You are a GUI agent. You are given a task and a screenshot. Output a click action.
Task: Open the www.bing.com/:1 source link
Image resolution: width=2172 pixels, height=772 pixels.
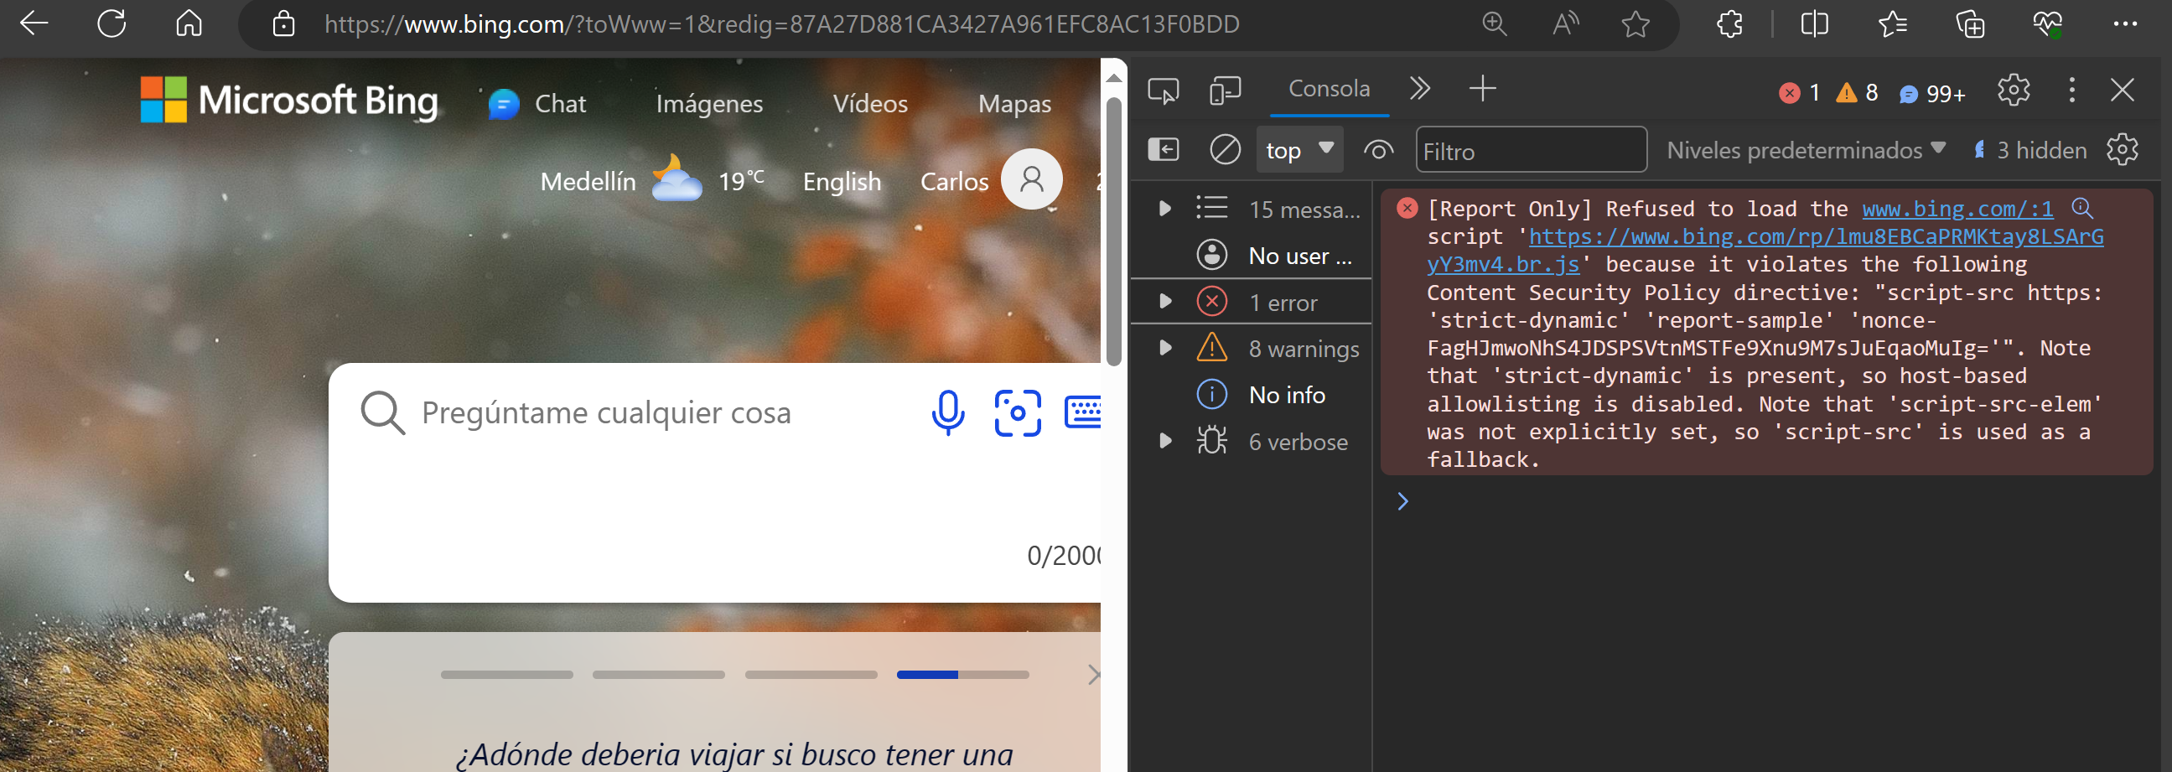click(1957, 208)
